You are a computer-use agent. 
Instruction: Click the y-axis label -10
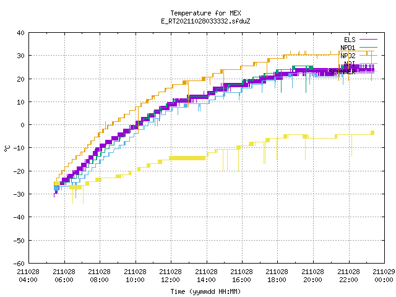click(19, 148)
